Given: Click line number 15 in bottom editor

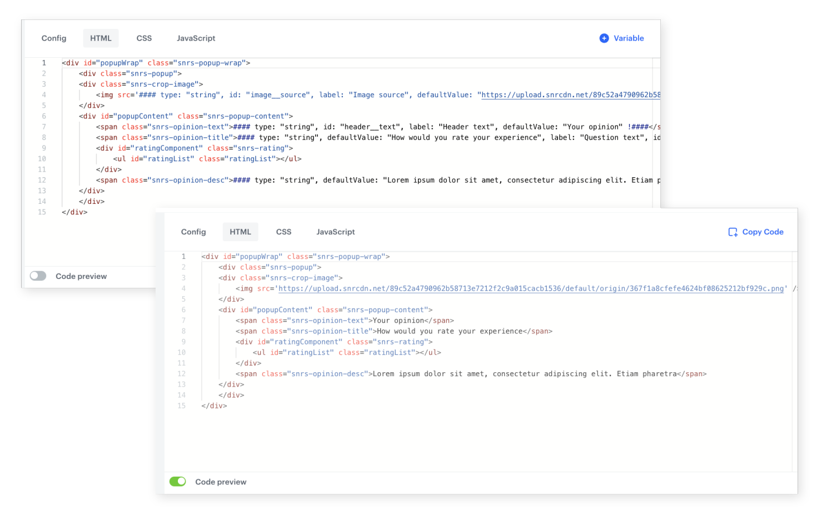Looking at the screenshot, I should [181, 406].
